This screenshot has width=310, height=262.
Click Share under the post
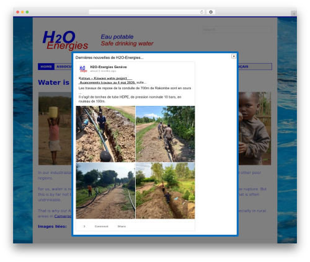[x=122, y=227]
